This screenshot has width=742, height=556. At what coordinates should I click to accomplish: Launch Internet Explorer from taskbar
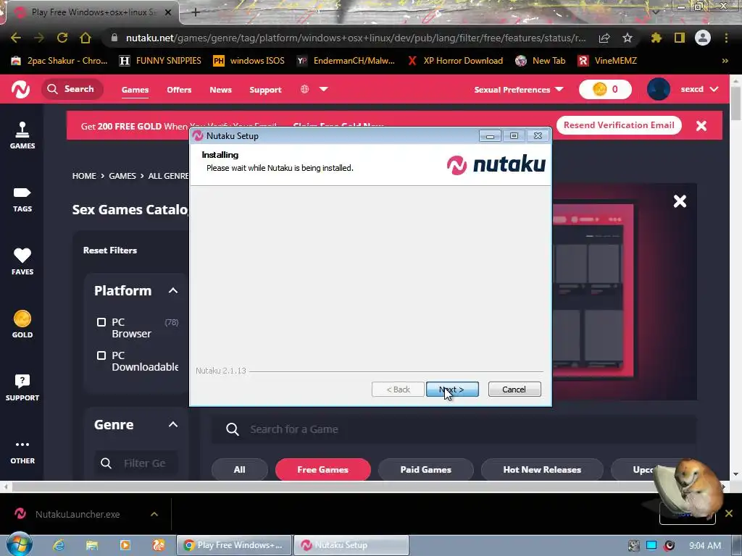click(x=59, y=545)
